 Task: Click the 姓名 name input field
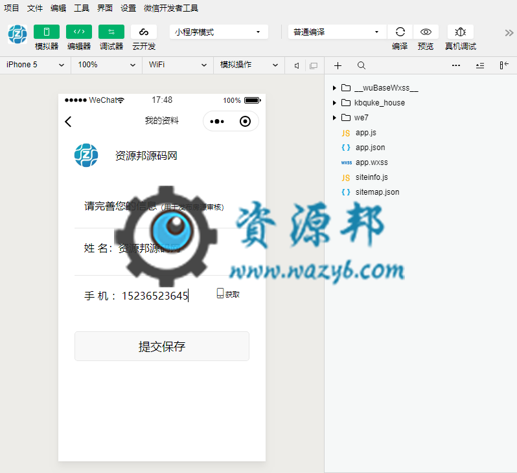pyautogui.click(x=149, y=248)
